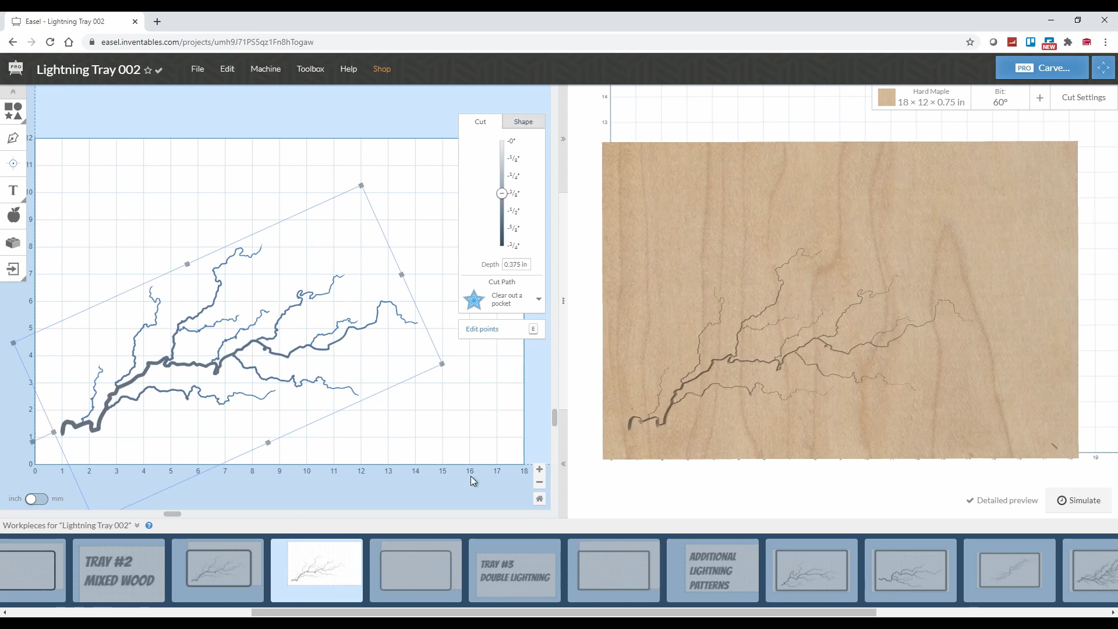
Task: Select the Text tool
Action: [13, 190]
